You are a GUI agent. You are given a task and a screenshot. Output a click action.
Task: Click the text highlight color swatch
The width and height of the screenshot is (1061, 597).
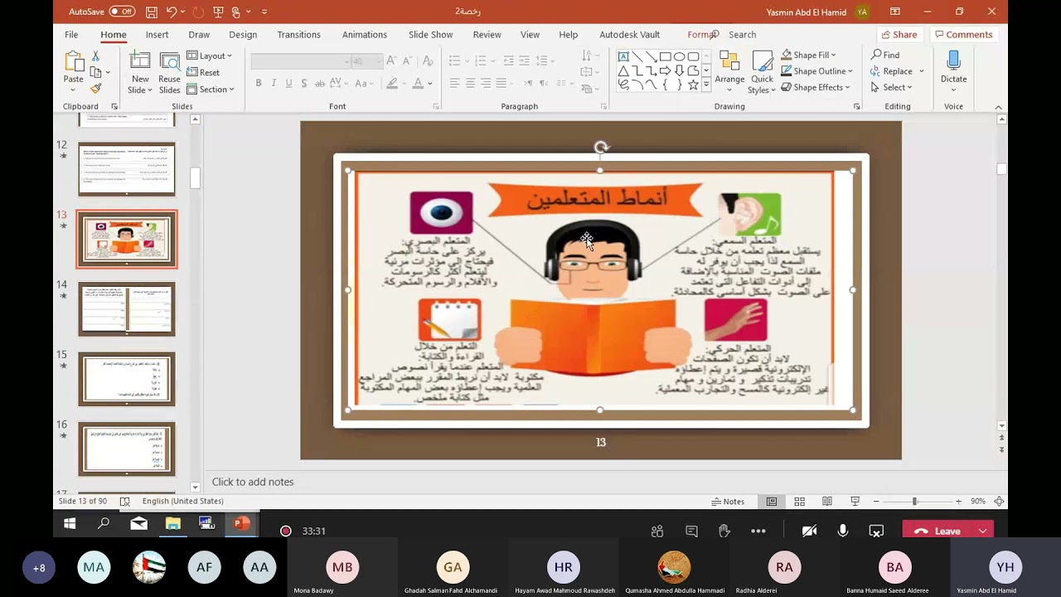pos(392,83)
